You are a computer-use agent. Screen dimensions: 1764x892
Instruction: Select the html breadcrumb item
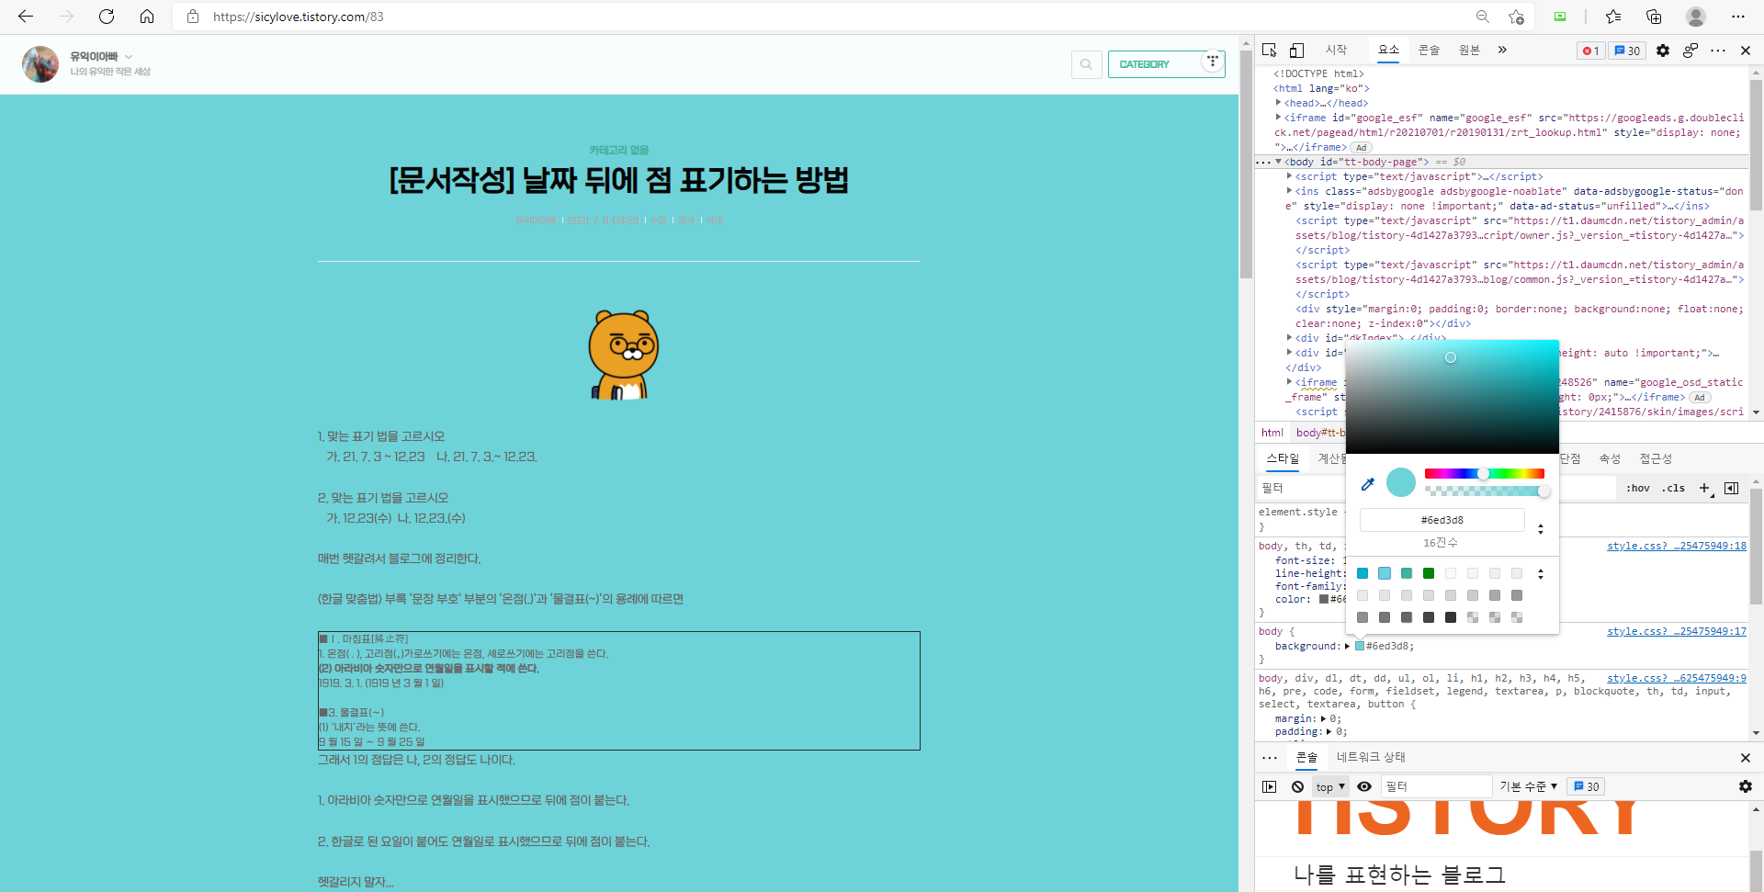click(x=1272, y=433)
